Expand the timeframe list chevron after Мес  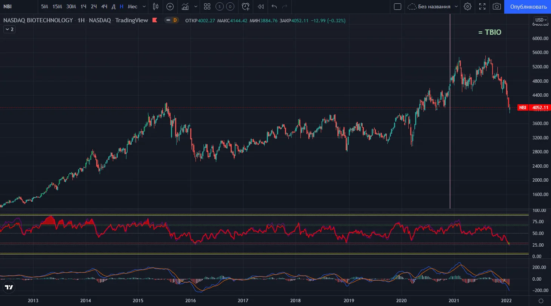pos(144,6)
